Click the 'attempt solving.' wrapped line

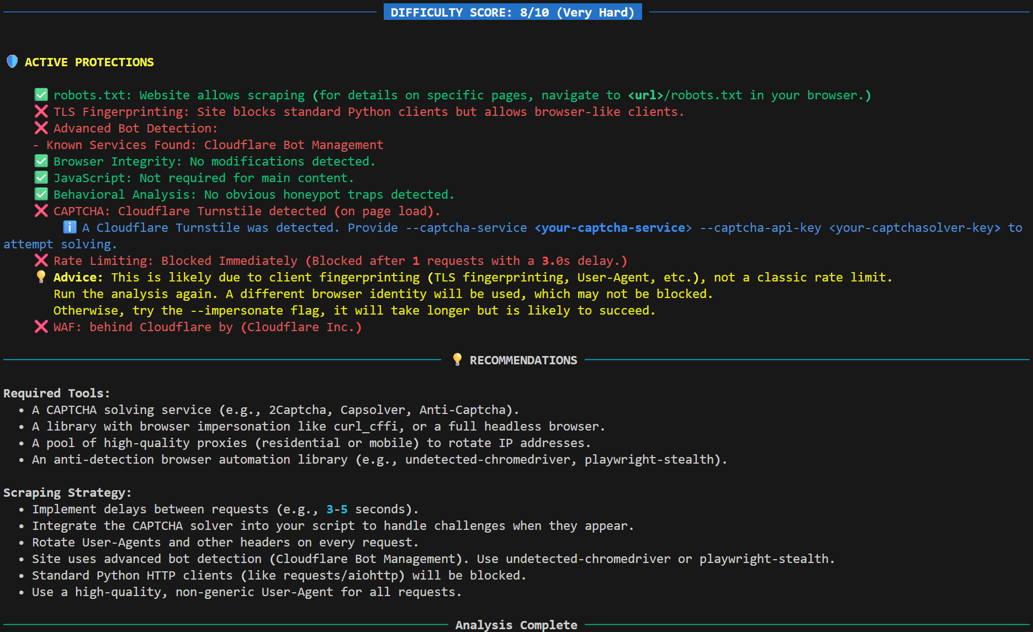click(x=60, y=245)
